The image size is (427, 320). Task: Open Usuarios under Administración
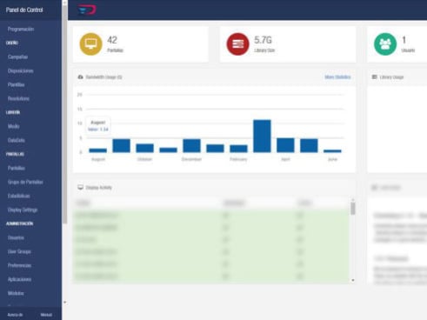point(16,237)
